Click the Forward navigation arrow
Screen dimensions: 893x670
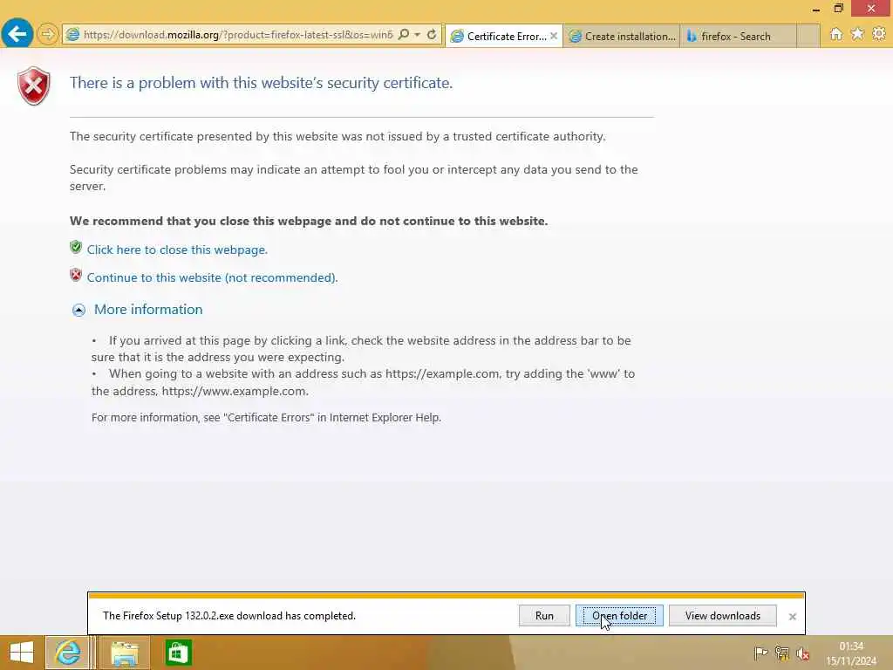[48, 35]
